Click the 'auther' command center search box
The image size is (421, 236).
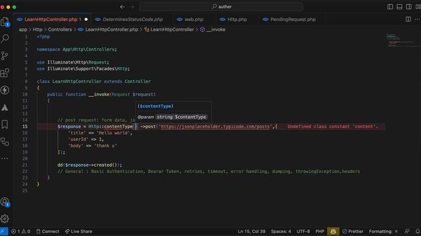pos(221,7)
